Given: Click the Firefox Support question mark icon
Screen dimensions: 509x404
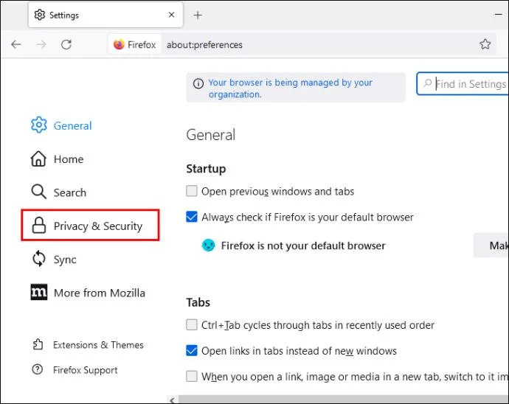Looking at the screenshot, I should coord(38,369).
